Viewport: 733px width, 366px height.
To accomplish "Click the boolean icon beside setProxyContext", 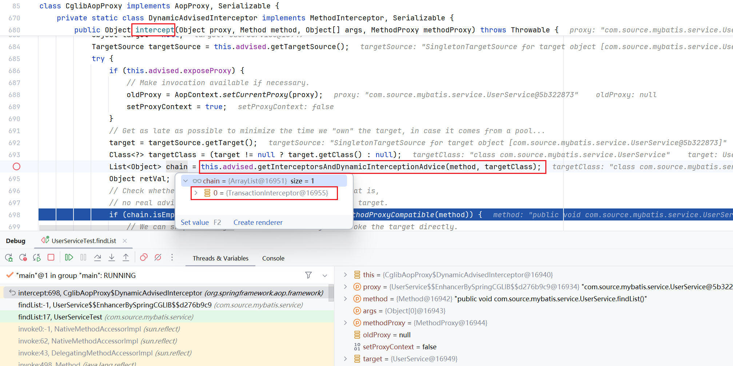I will pos(357,347).
